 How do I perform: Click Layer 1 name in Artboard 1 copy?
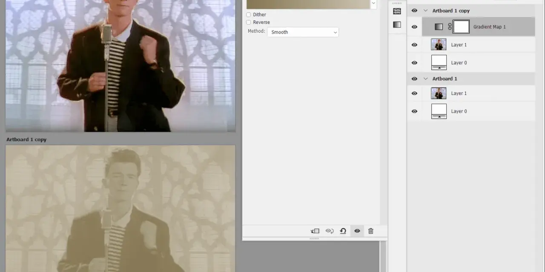click(459, 45)
